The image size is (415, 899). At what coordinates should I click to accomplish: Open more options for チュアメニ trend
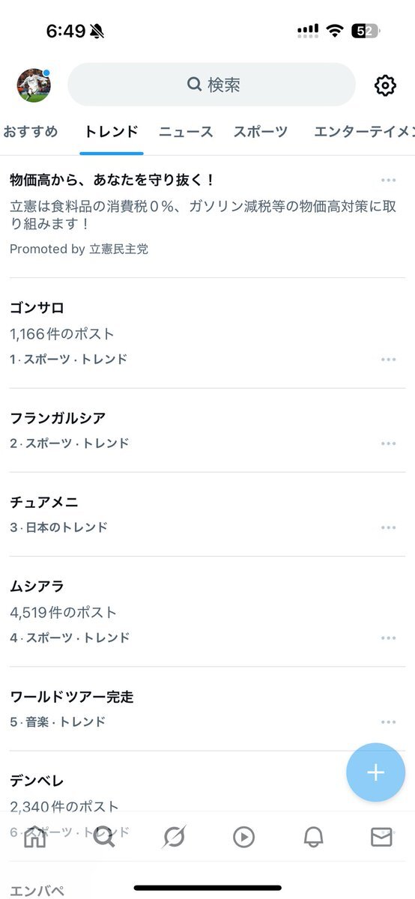click(388, 527)
